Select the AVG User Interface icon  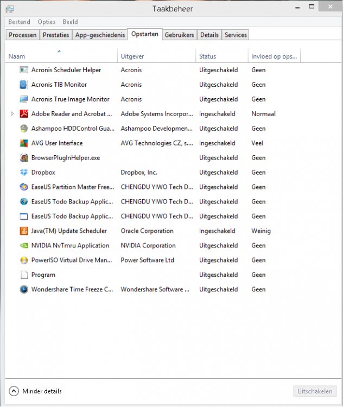(x=24, y=143)
